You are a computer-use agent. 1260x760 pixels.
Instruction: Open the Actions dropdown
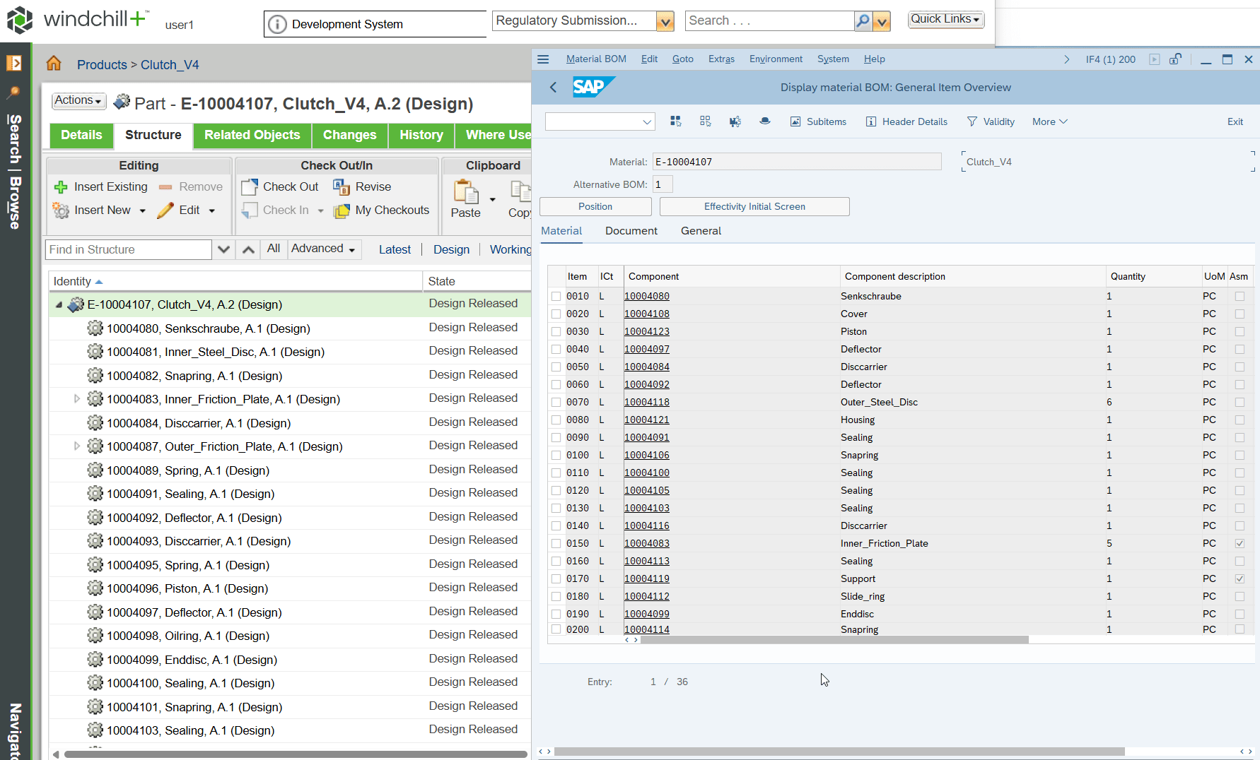pos(79,101)
